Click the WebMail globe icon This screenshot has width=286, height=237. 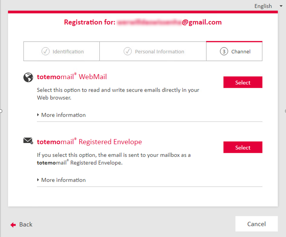tap(28, 77)
